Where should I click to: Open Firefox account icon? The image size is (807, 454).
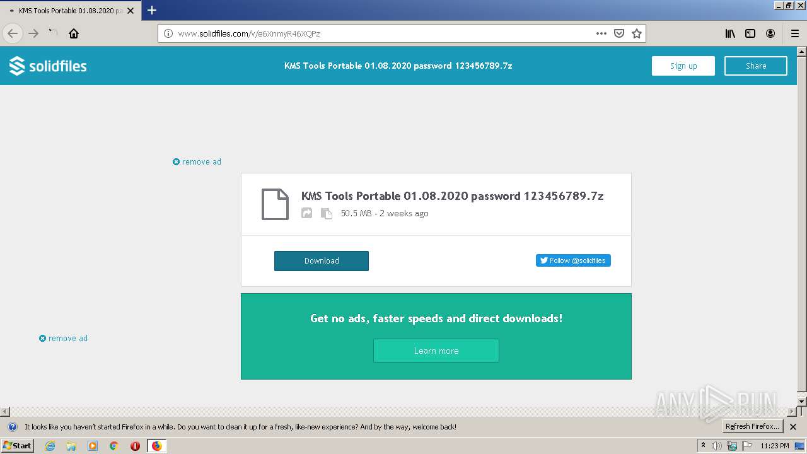click(770, 33)
